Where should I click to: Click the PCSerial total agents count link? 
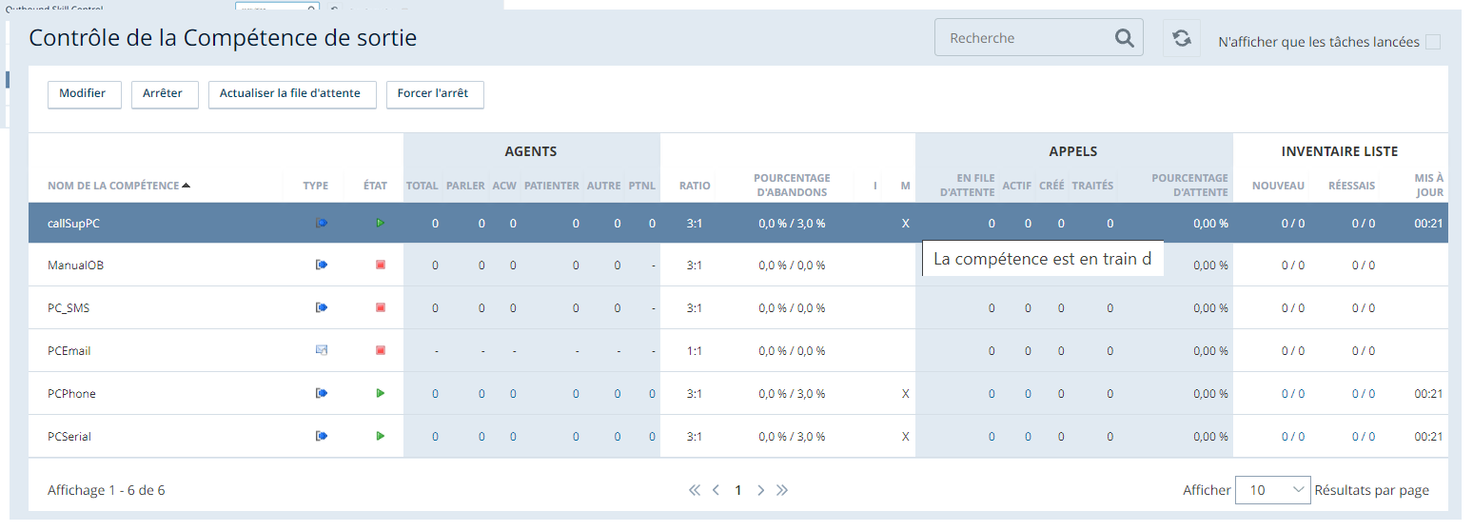(435, 436)
